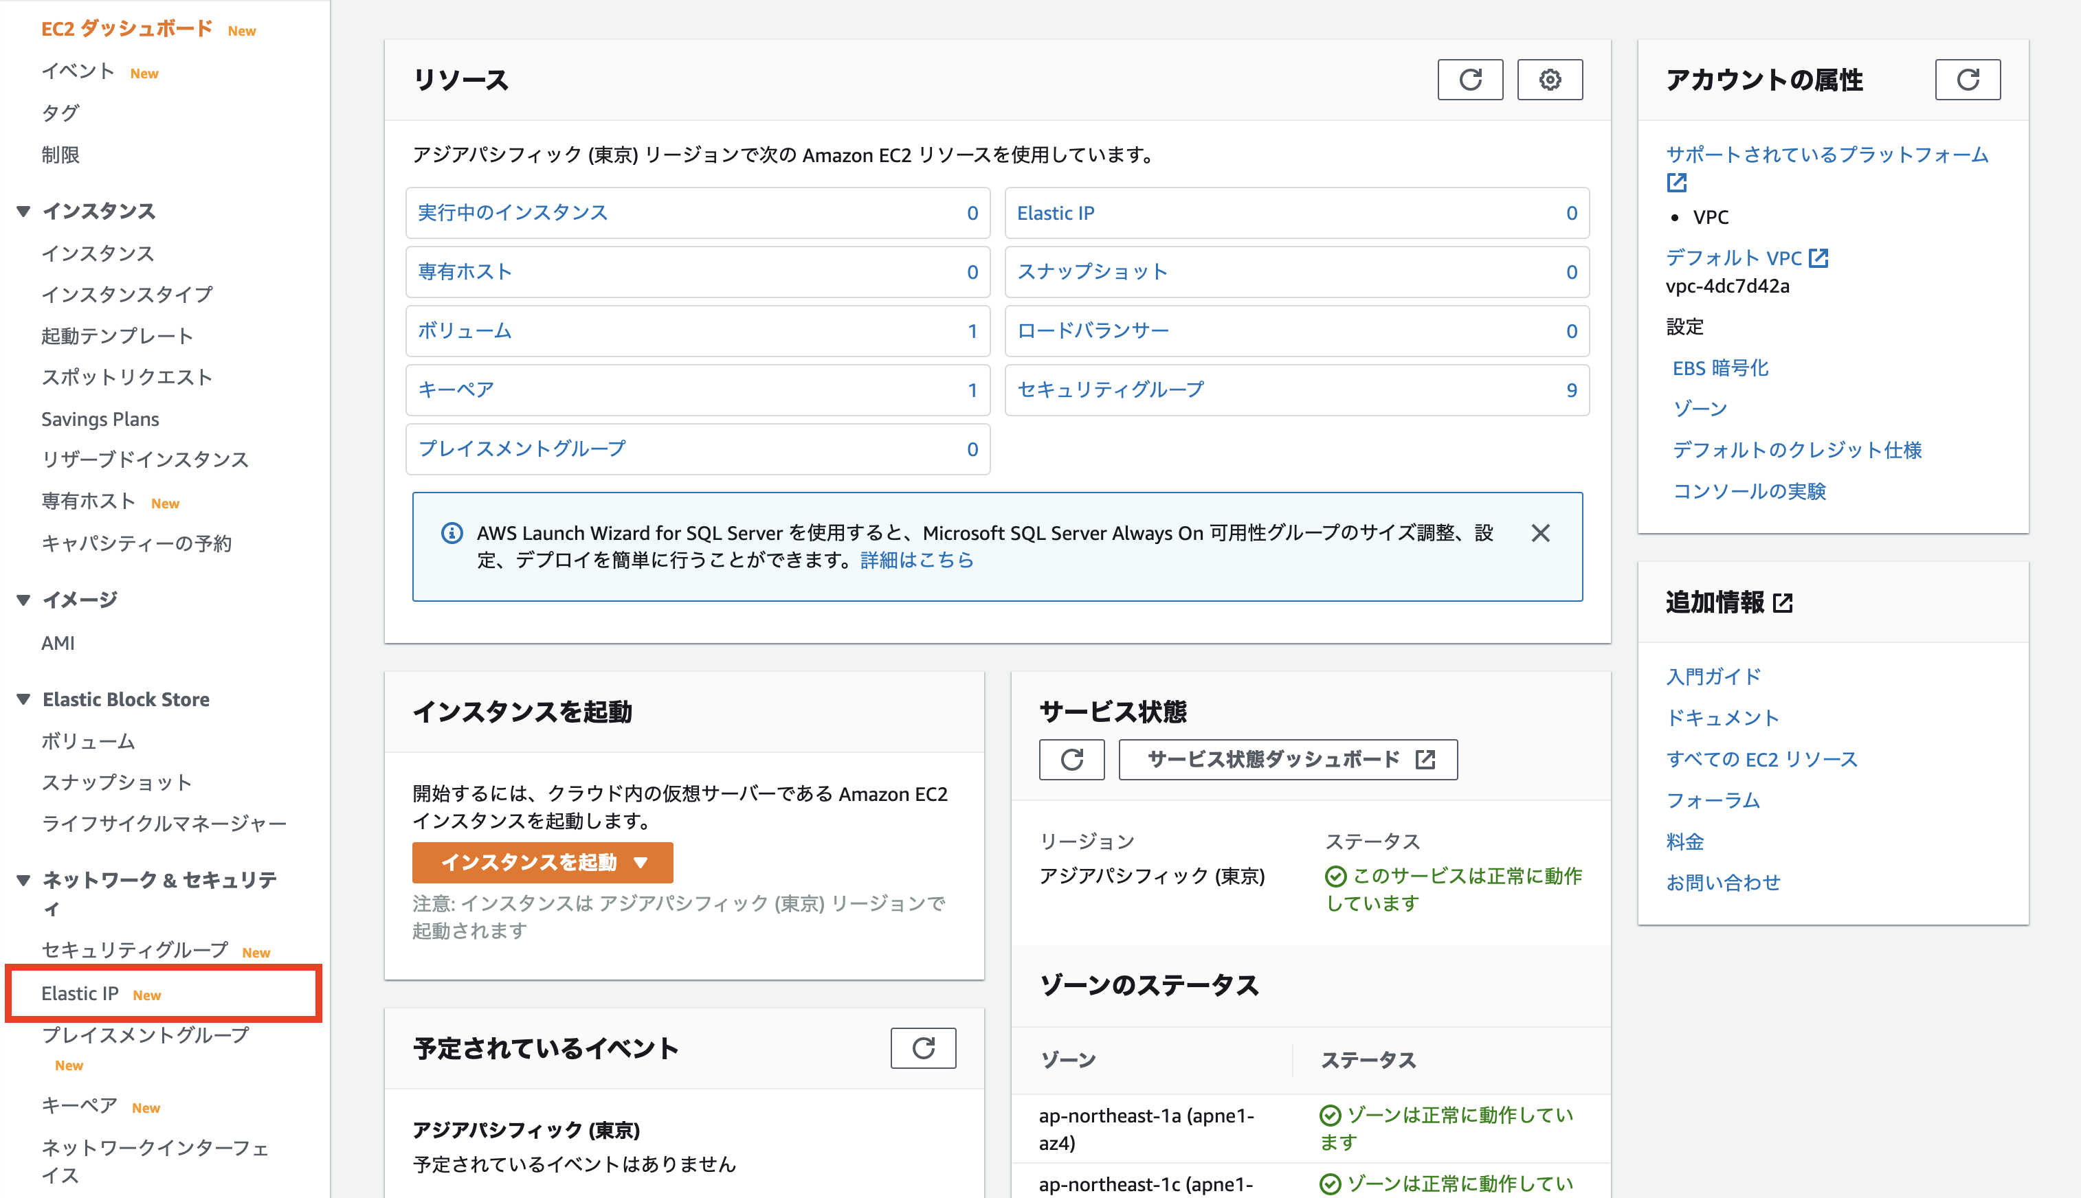Open コンソールの実験 link

click(1749, 491)
